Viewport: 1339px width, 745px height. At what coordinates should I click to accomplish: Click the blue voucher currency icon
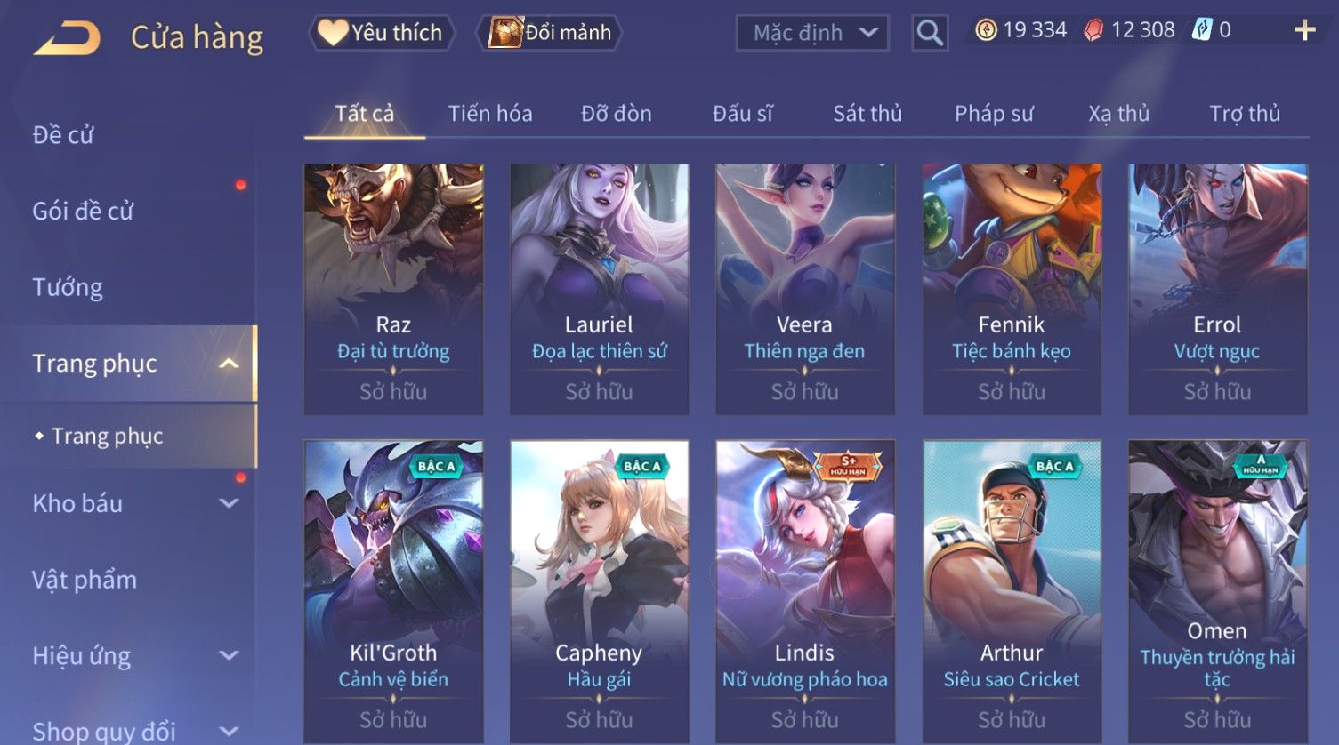point(1202,30)
